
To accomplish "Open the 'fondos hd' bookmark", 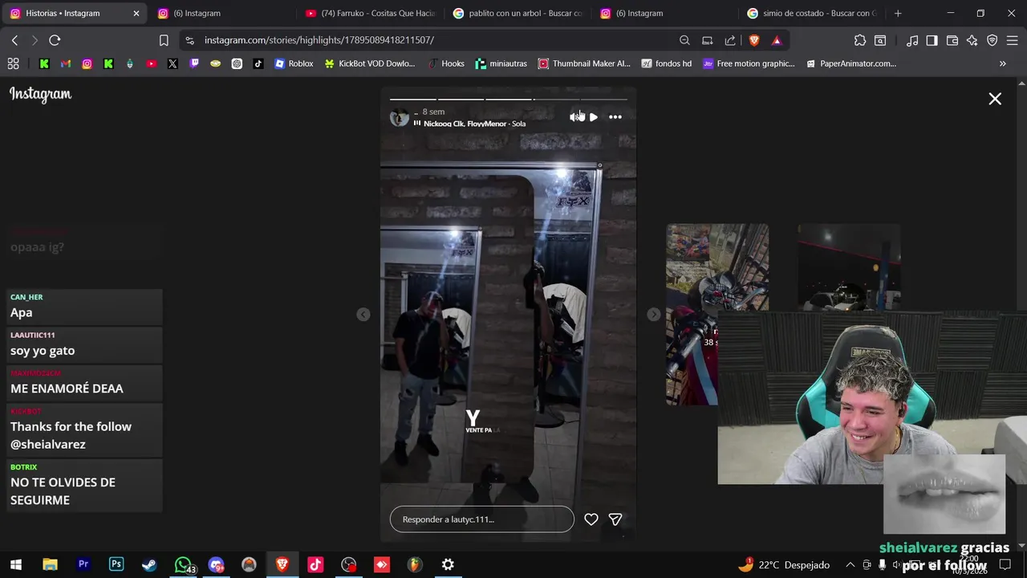I will (667, 63).
